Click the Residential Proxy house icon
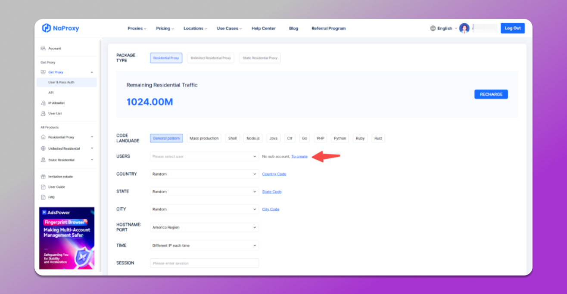Image resolution: width=567 pixels, height=294 pixels. pyautogui.click(x=43, y=137)
